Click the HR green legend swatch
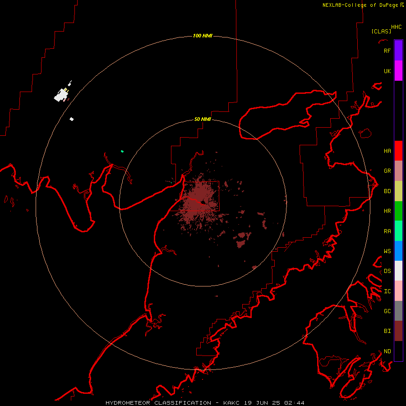This screenshot has height=406, width=406. click(398, 211)
